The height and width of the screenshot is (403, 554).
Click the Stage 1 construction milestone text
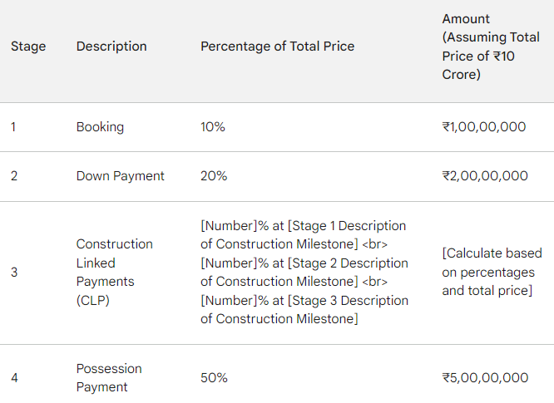tap(303, 234)
